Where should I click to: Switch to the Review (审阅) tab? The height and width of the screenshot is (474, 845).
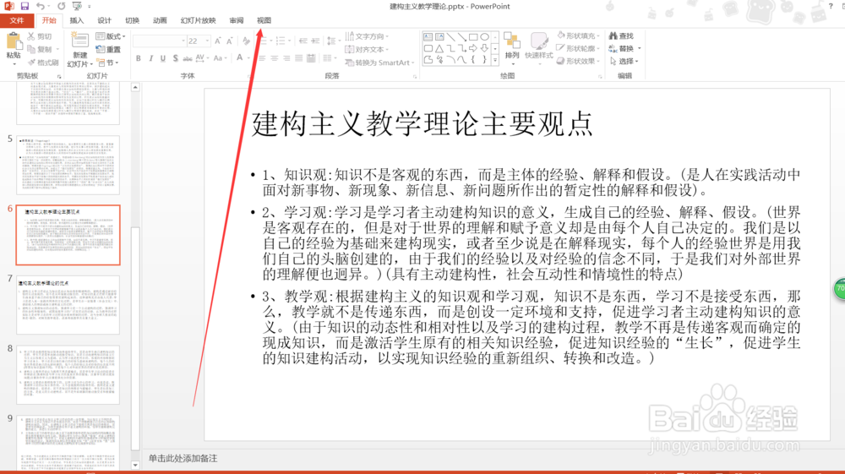(x=236, y=20)
